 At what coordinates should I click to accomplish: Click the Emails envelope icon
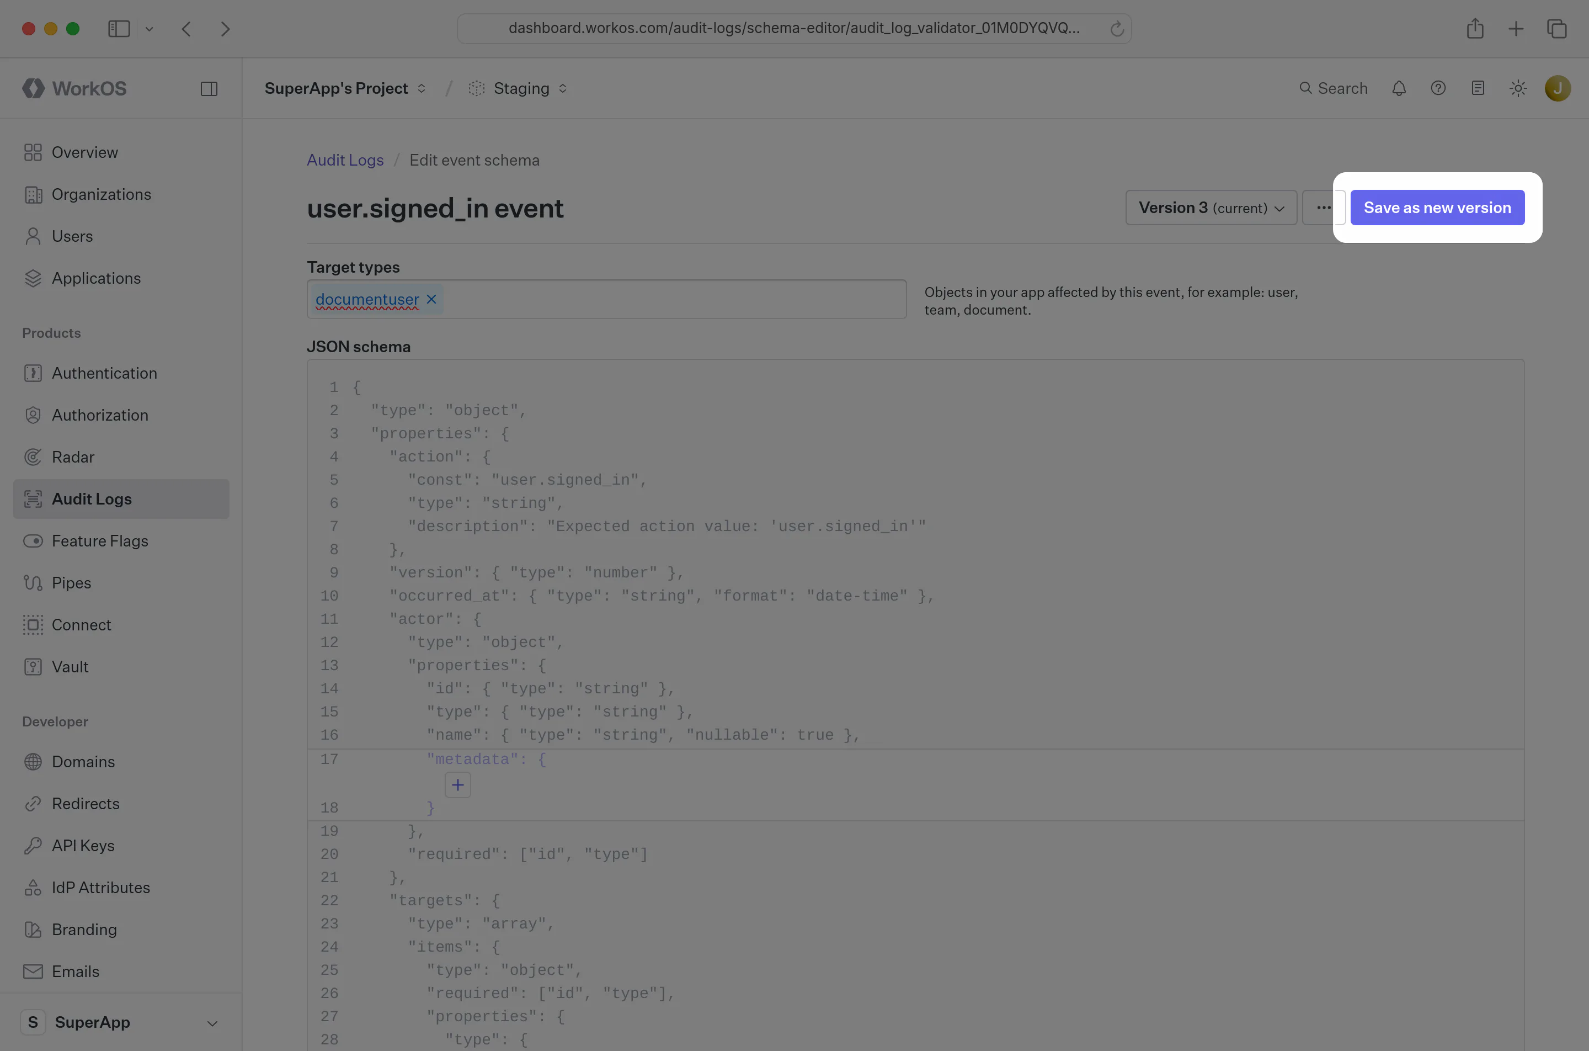click(33, 972)
